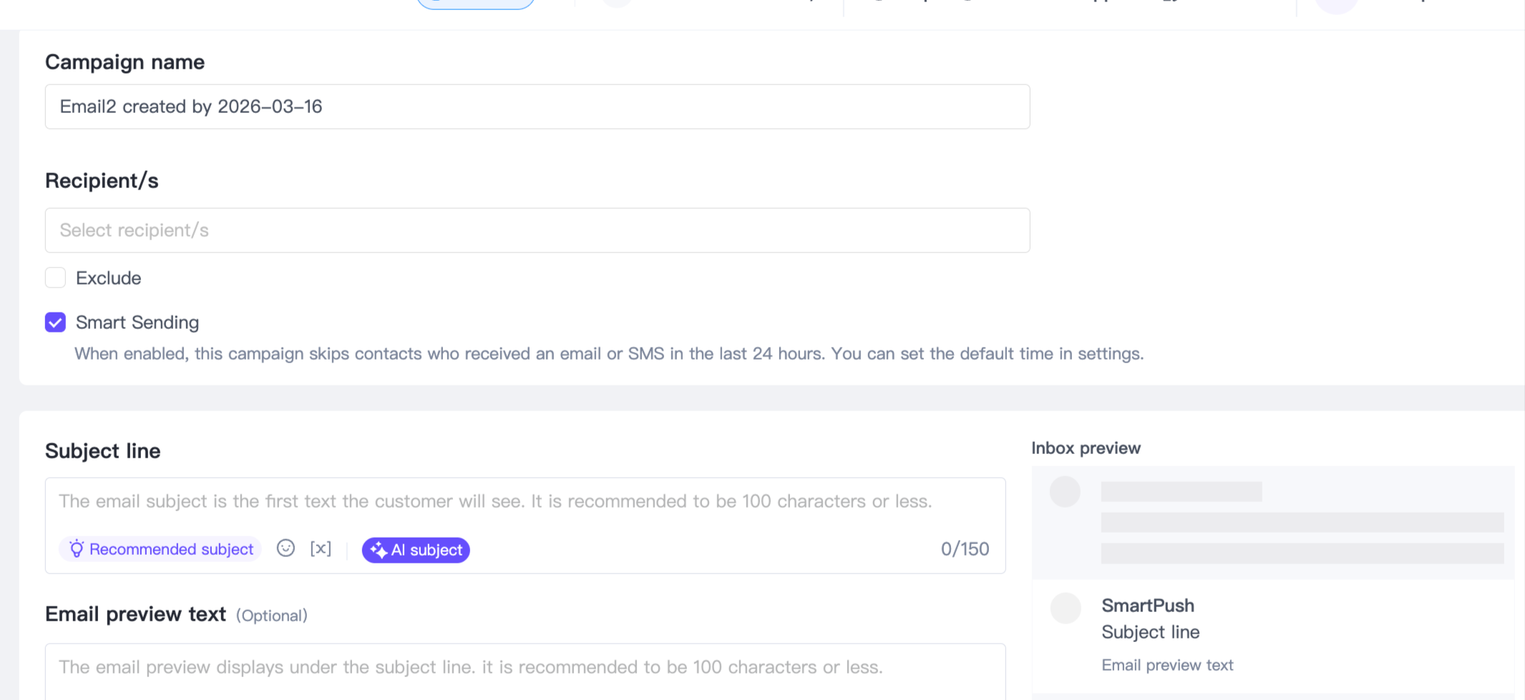This screenshot has width=1525, height=700.
Task: Open the Select recipient/s dropdown
Action: pyautogui.click(x=537, y=230)
